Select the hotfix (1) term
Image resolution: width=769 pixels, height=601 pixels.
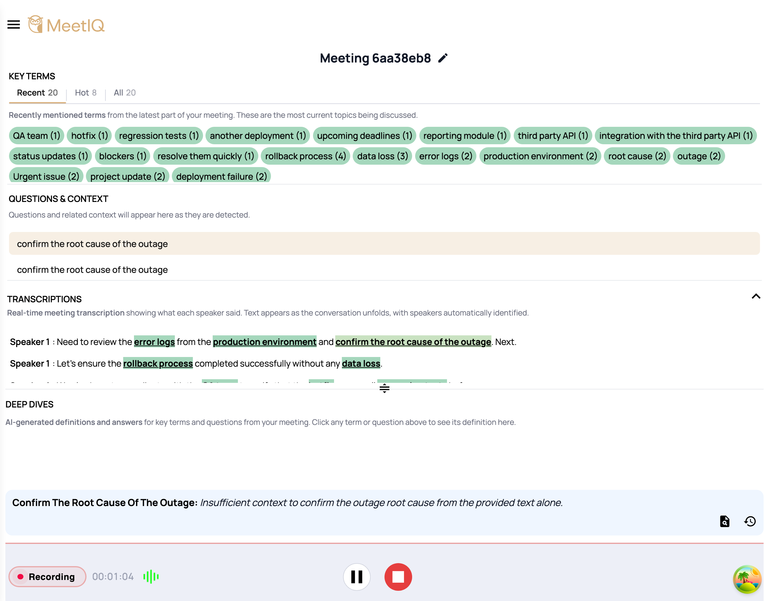click(90, 136)
